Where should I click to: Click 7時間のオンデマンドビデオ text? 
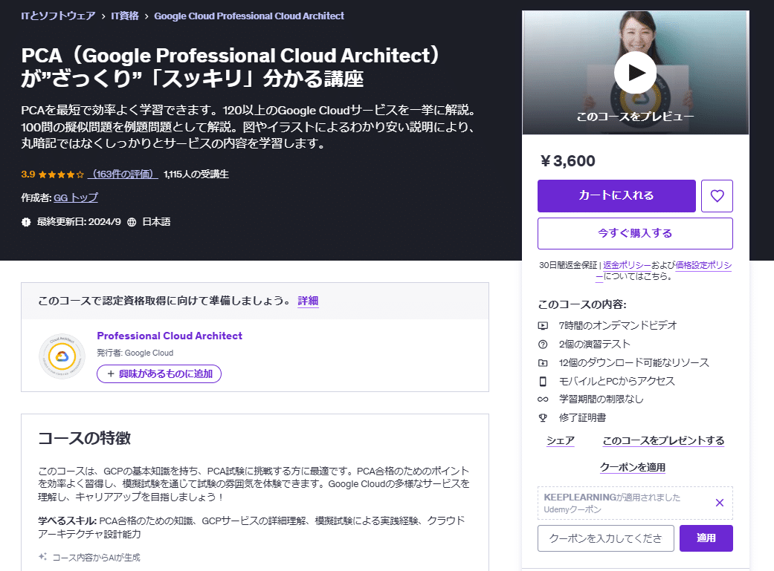618,325
